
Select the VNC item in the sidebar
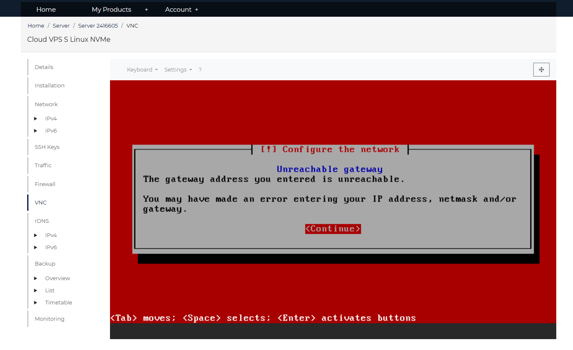coord(41,203)
